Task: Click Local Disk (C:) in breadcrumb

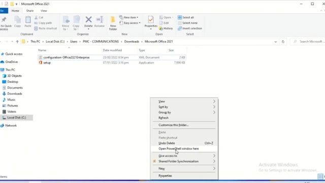Action: tap(55, 42)
